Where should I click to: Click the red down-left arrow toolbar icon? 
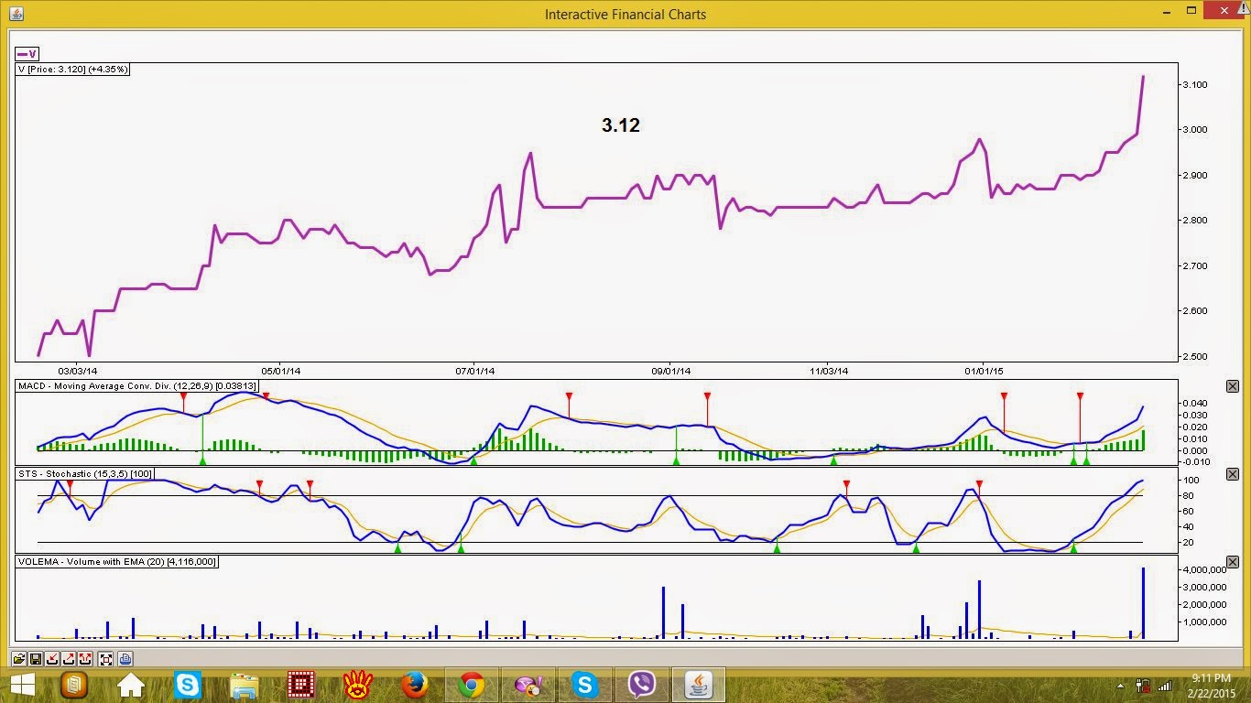point(52,658)
